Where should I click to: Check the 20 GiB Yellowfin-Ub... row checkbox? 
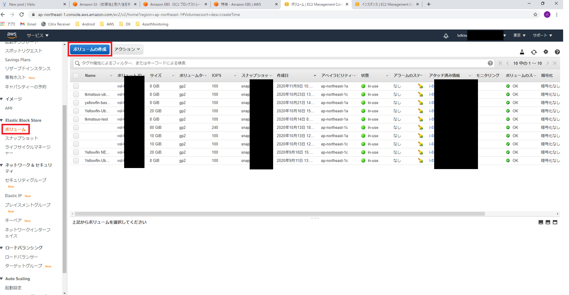76,111
